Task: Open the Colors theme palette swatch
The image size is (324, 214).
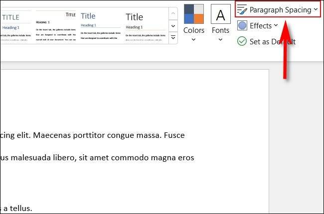Action: tap(193, 13)
